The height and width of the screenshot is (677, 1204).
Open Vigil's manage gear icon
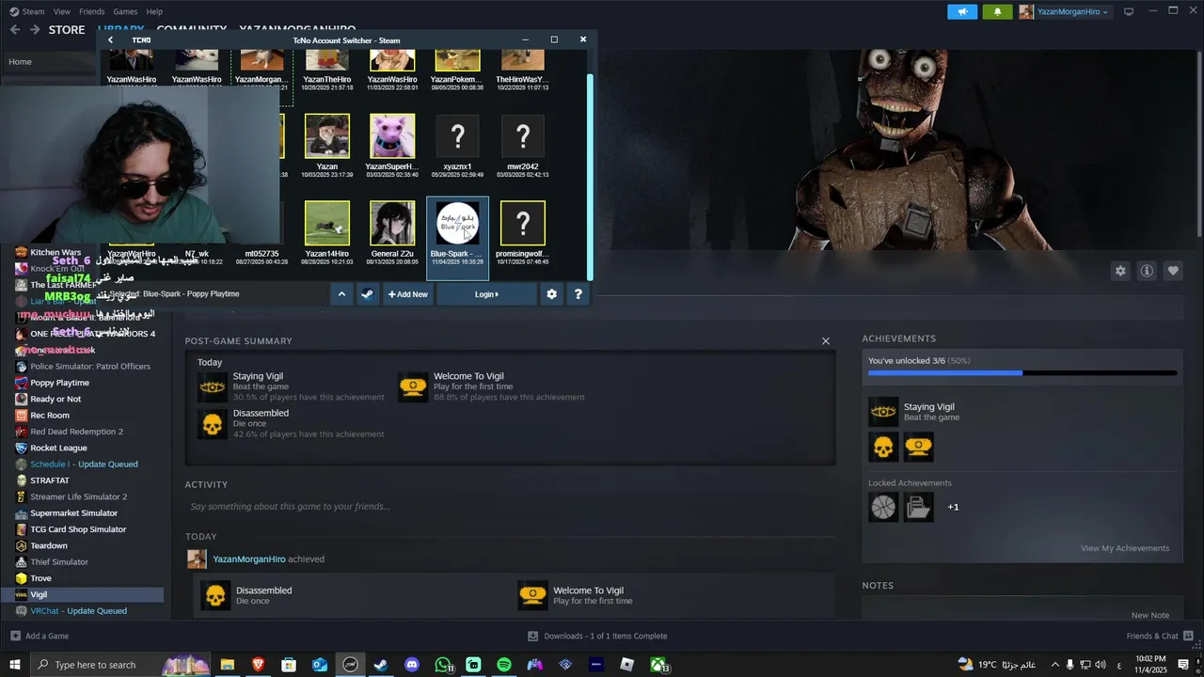point(1120,271)
